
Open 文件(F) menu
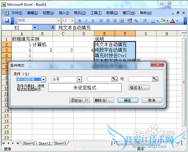click(17, 13)
